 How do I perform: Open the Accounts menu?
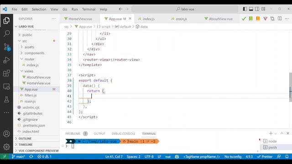(6, 133)
